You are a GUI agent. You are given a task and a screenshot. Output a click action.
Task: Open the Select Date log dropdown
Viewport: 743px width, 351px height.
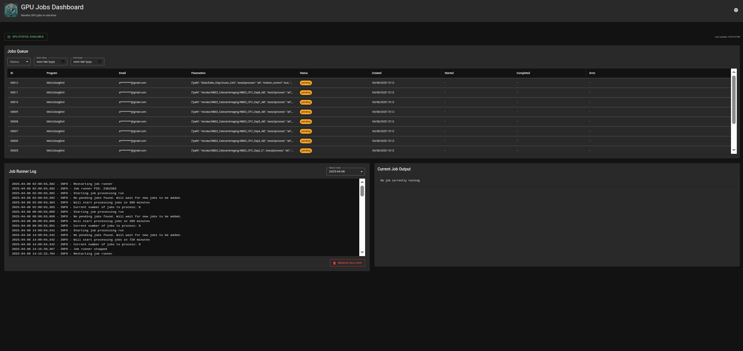pos(346,171)
